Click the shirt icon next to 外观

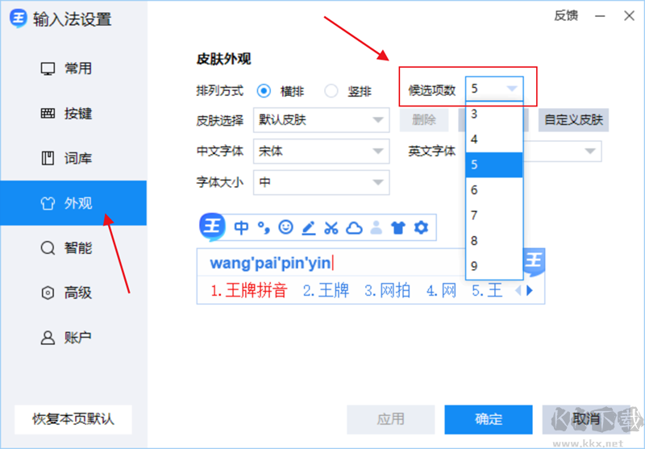pyautogui.click(x=48, y=203)
